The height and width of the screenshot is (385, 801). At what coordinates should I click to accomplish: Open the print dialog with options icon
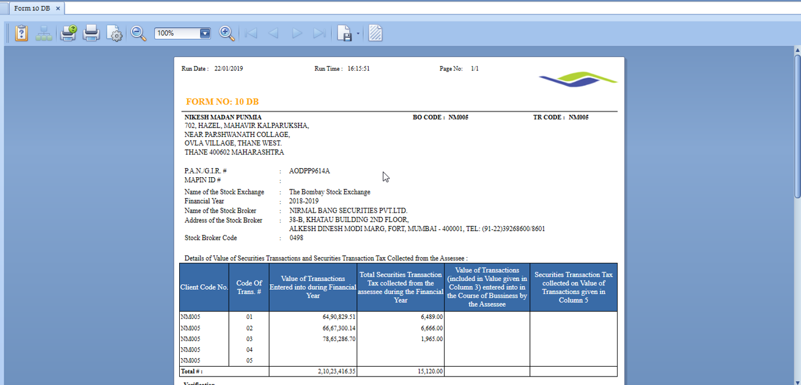(68, 33)
